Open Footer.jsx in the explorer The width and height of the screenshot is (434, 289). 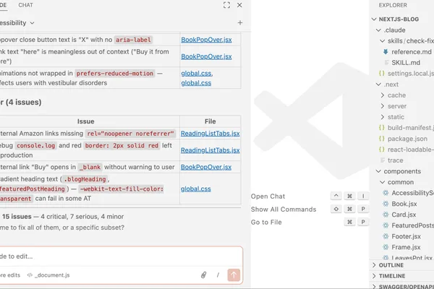[x=406, y=236]
